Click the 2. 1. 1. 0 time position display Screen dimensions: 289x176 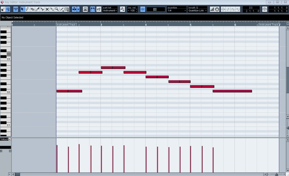point(251,11)
